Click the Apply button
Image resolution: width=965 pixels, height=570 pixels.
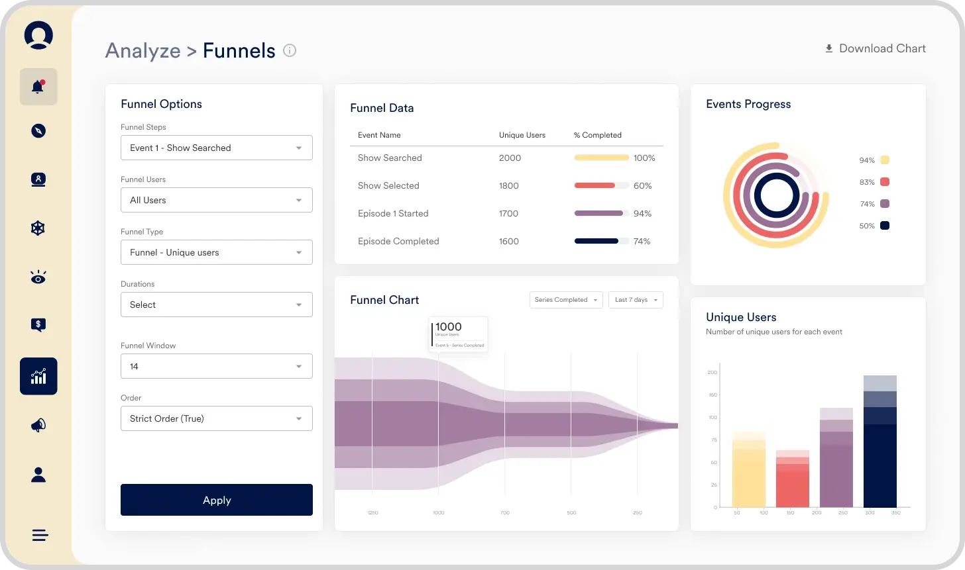(216, 500)
